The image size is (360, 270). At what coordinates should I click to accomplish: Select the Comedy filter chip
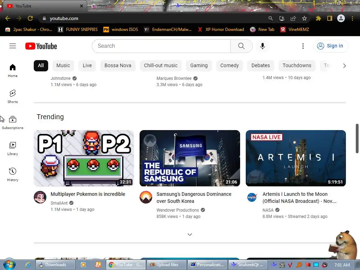(230, 66)
